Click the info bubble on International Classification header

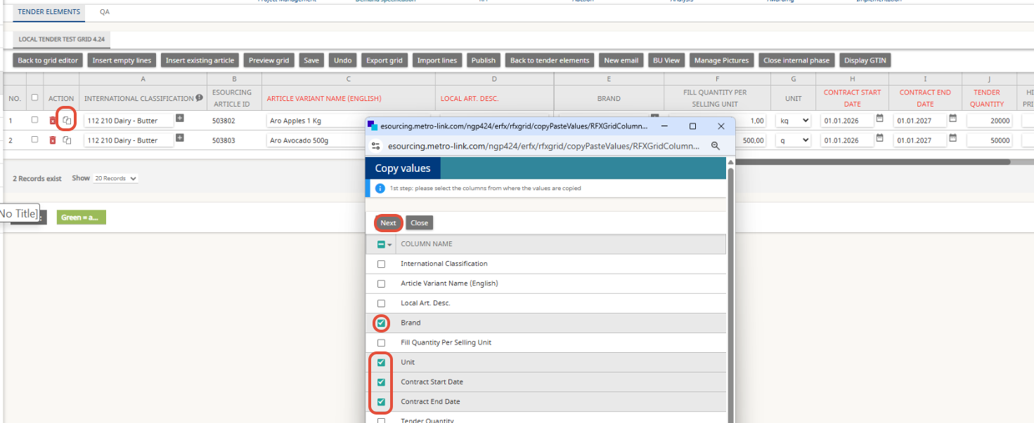point(199,98)
